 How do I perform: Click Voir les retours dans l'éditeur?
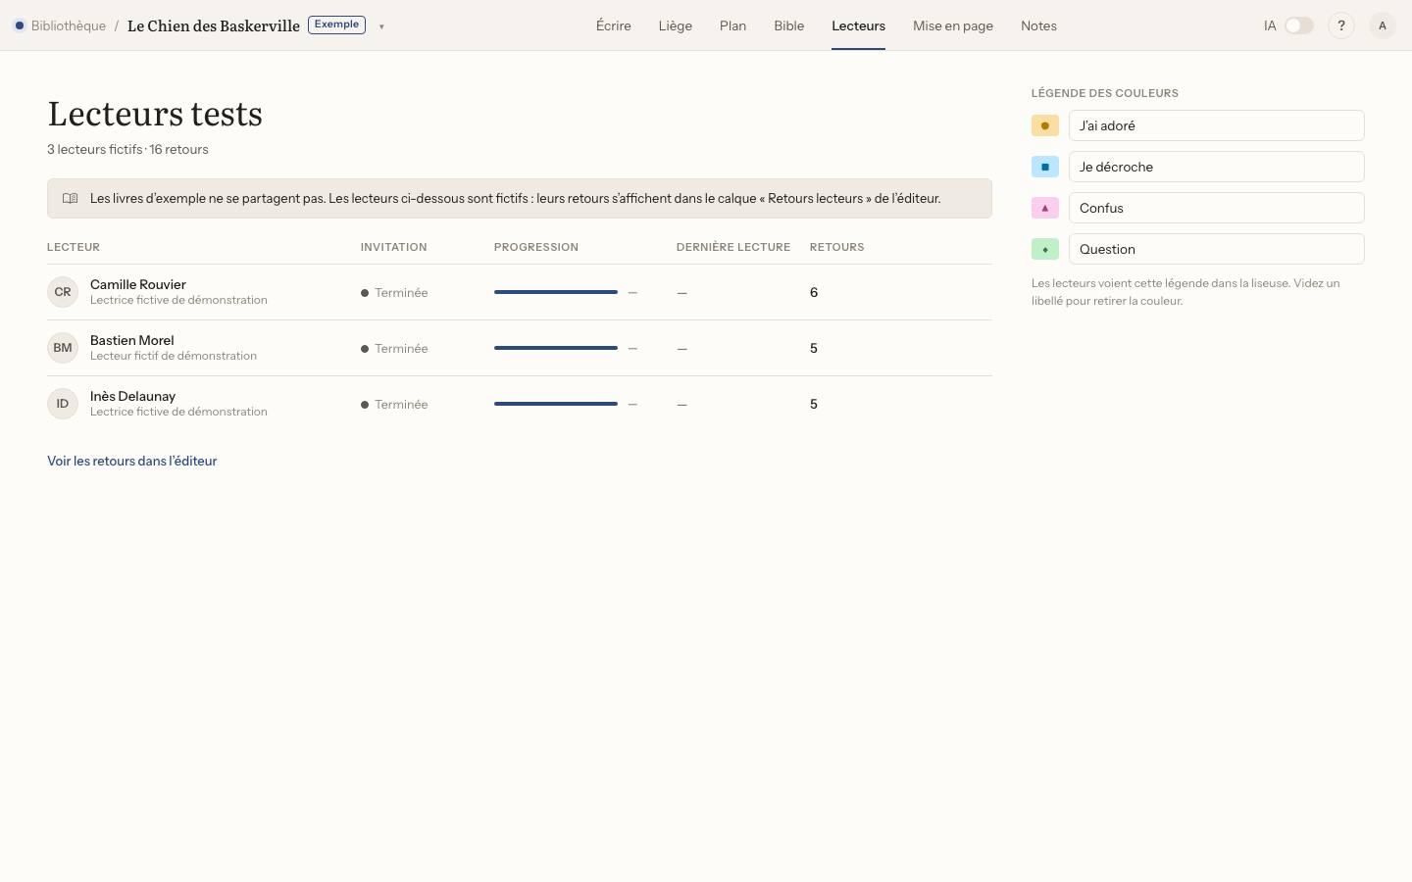point(132,461)
